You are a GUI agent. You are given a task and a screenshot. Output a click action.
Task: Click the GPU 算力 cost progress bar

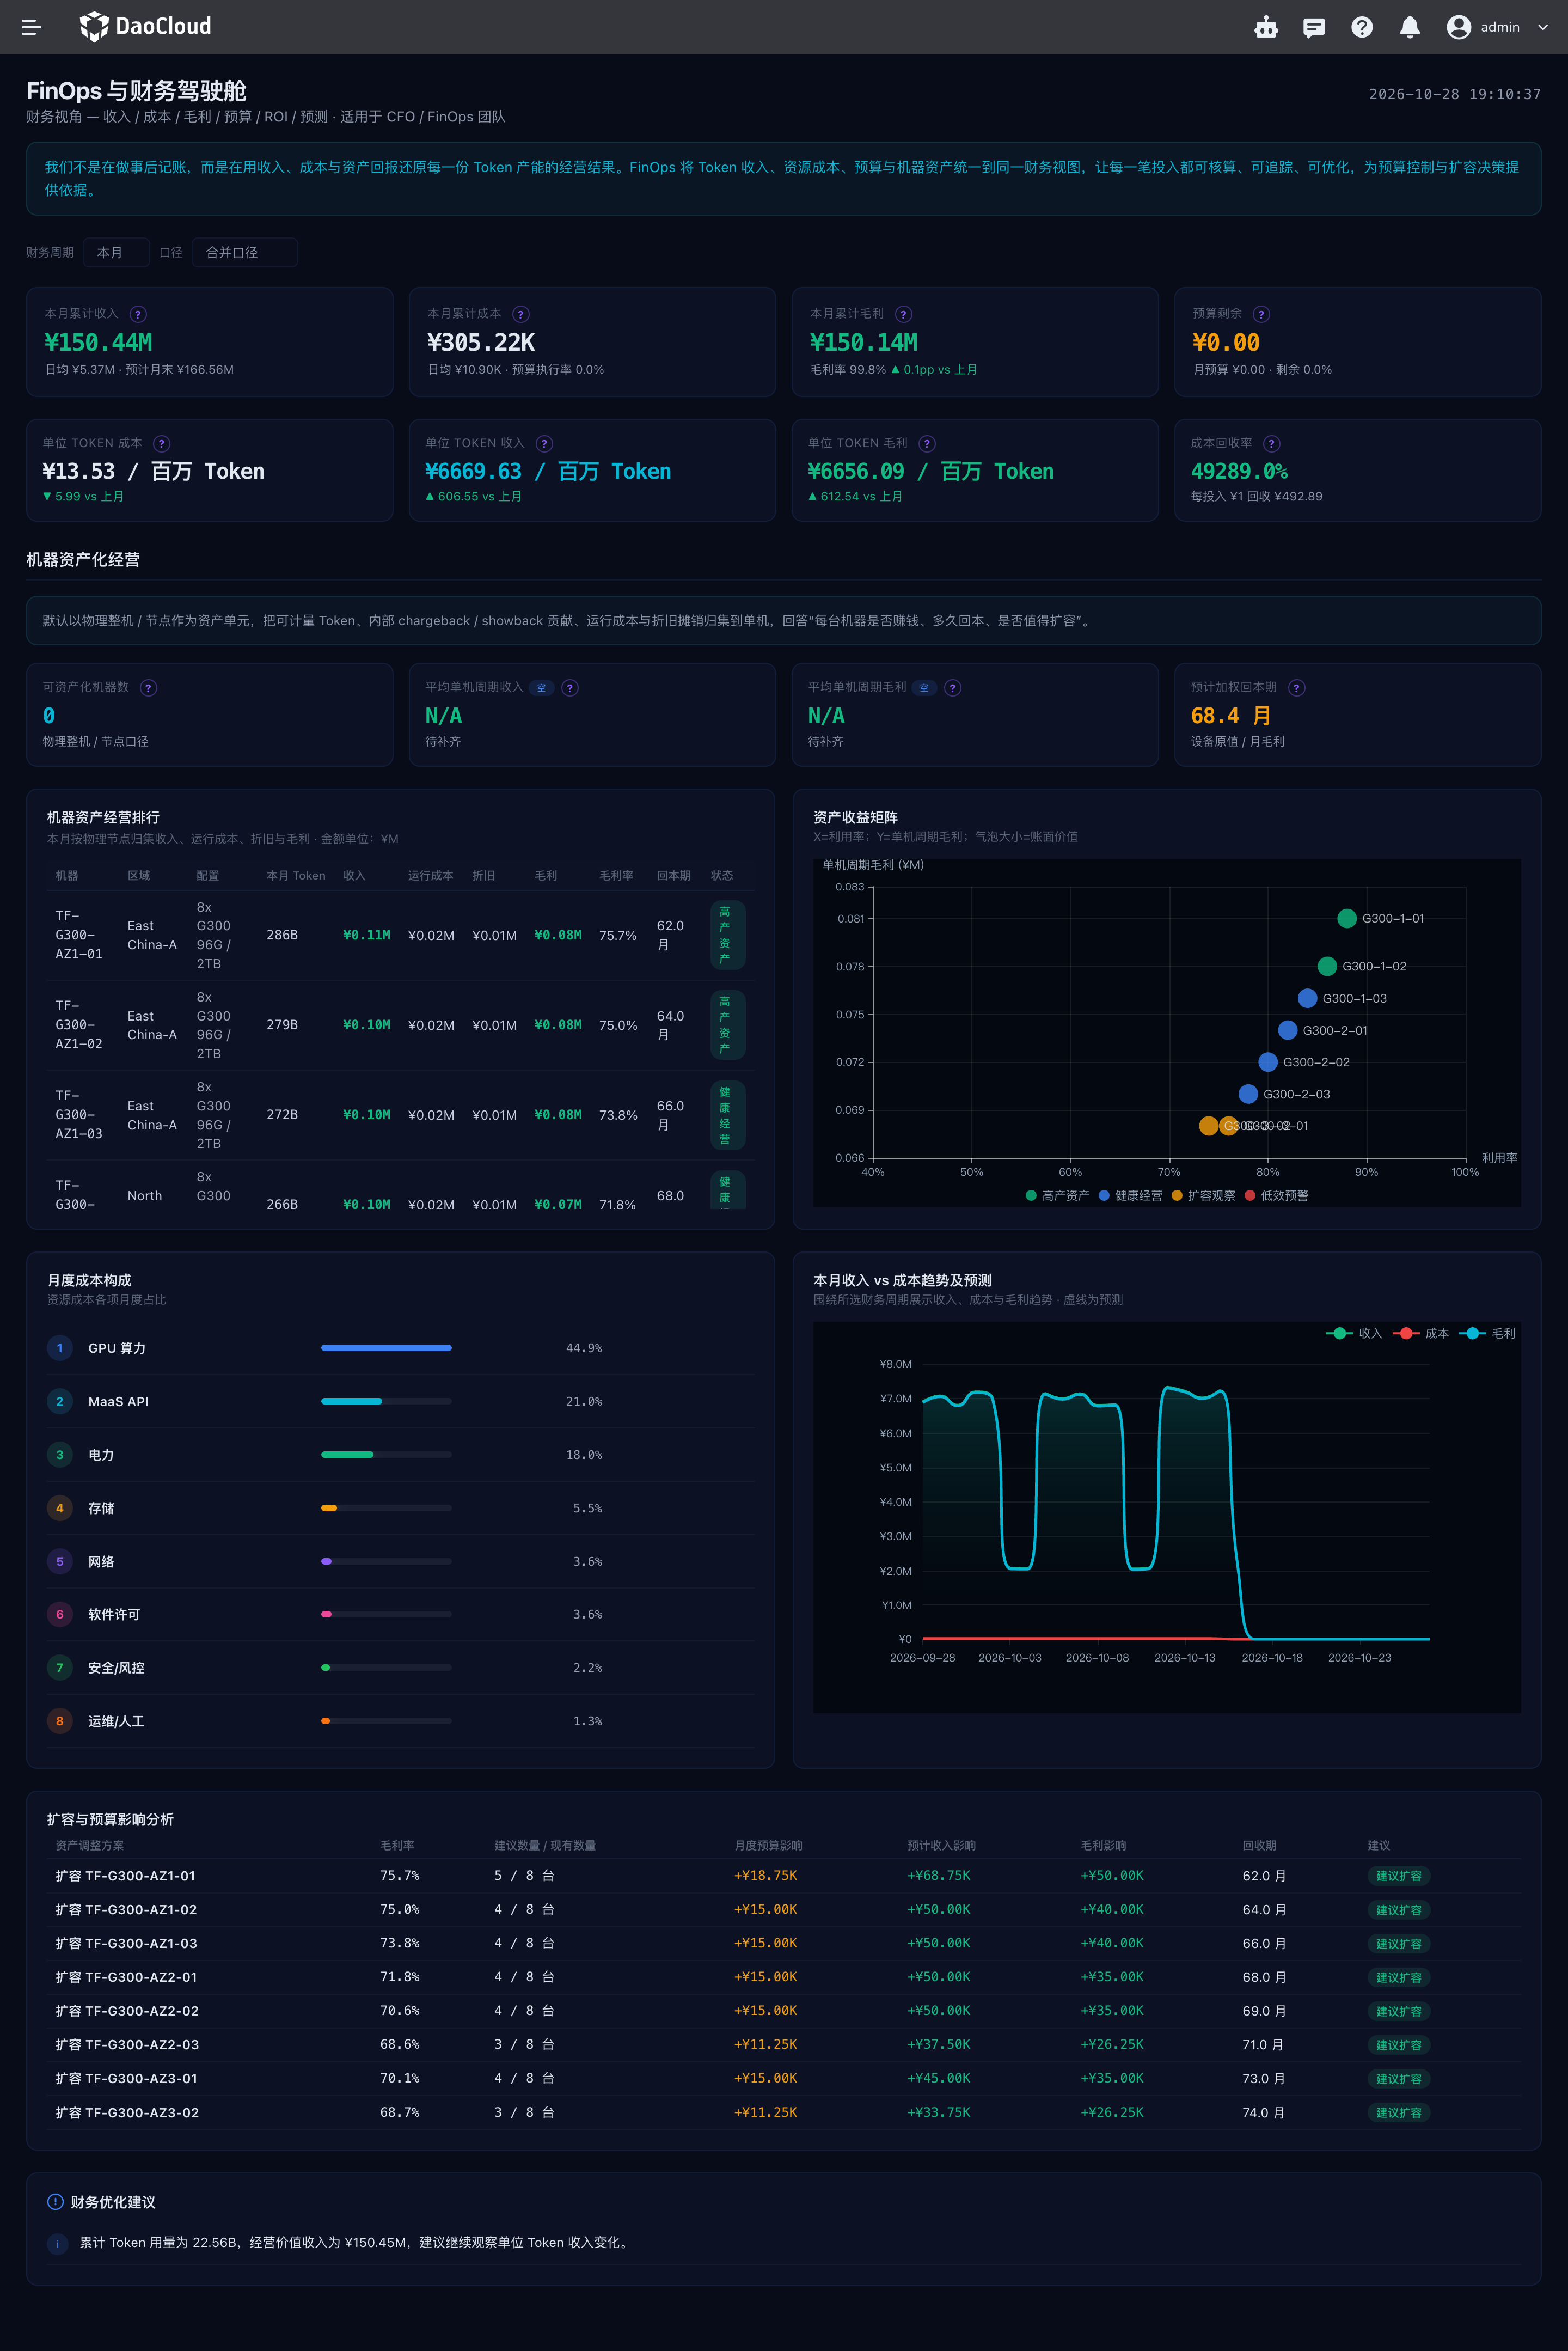click(386, 1348)
